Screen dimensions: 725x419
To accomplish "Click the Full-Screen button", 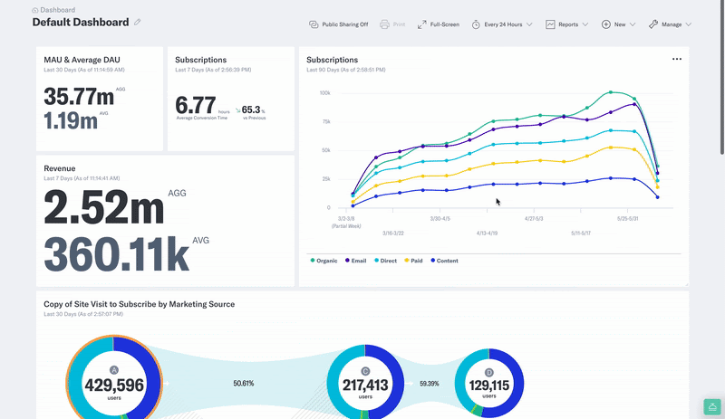I will click(439, 24).
